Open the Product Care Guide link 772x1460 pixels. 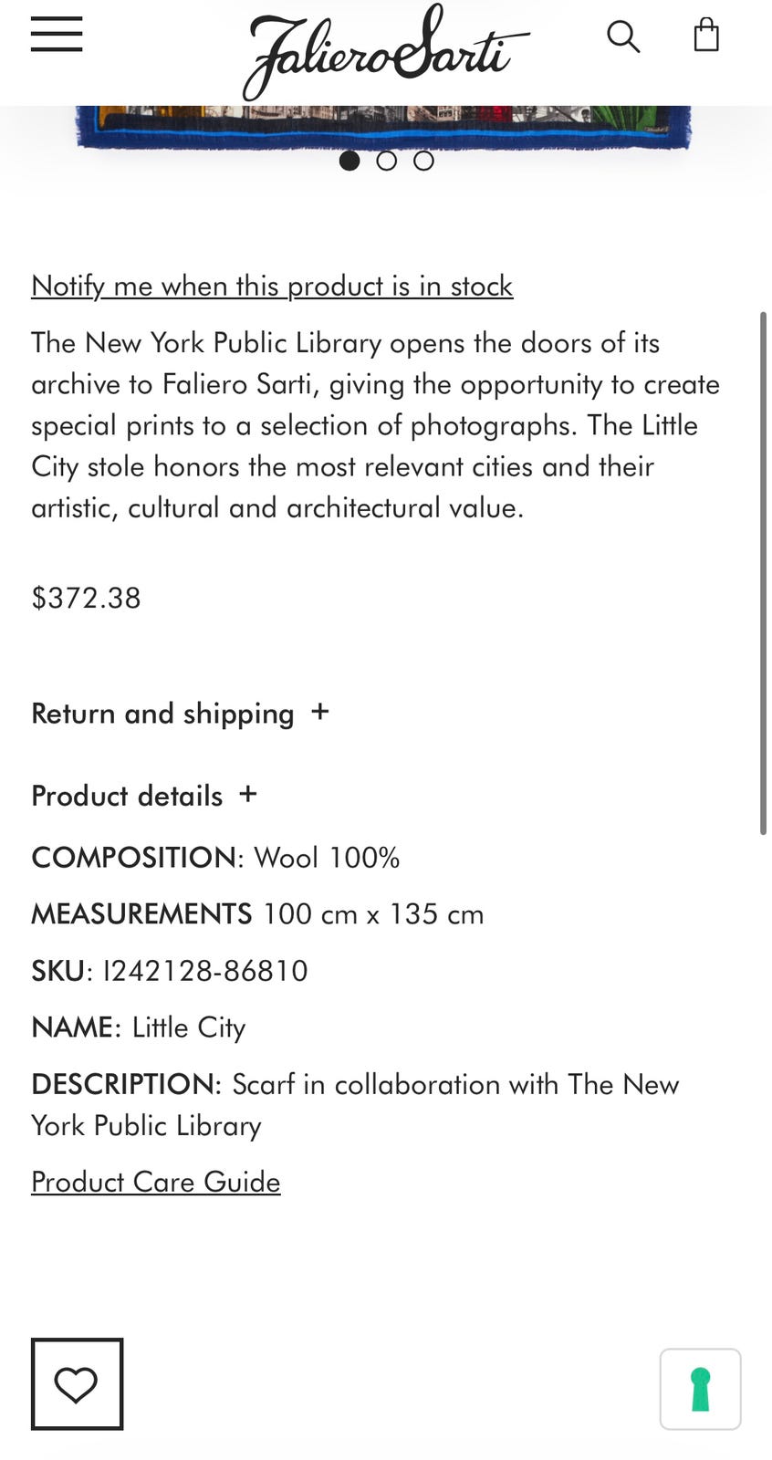[156, 1182]
